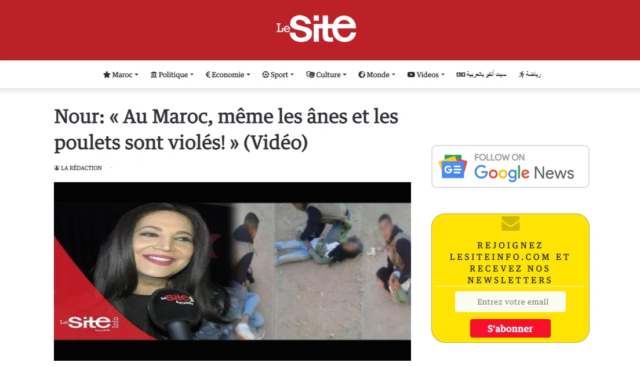This screenshot has width=640, height=366.
Task: Click the globe icon beside Monde
Action: (362, 75)
